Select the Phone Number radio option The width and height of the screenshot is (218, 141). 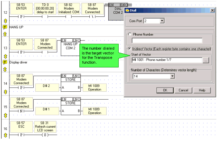click(x=130, y=34)
